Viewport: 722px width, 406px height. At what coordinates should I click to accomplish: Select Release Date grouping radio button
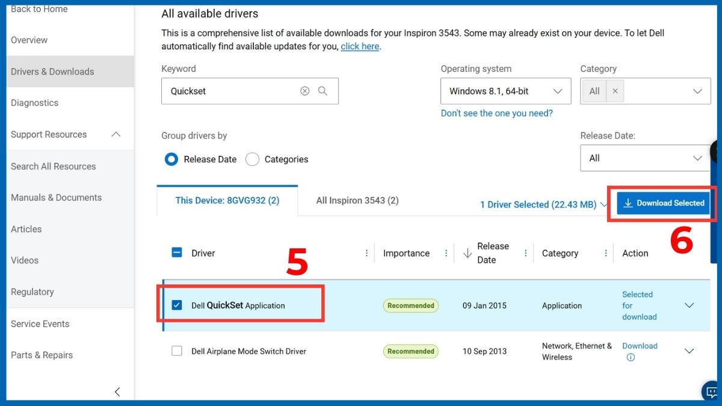(x=171, y=159)
